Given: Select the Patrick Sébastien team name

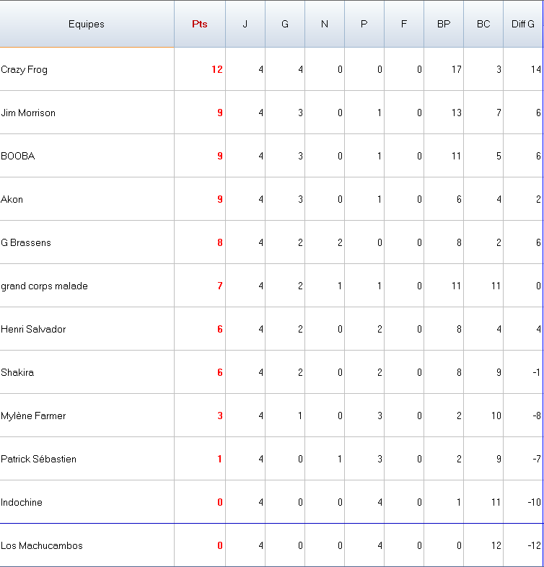Looking at the screenshot, I should click(x=39, y=459).
